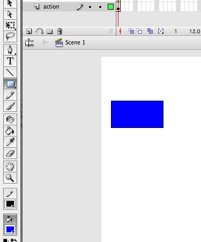Screen dimensions: 201x242
Task: Swap stroke and fill colors
Action: [x=14, y=240]
